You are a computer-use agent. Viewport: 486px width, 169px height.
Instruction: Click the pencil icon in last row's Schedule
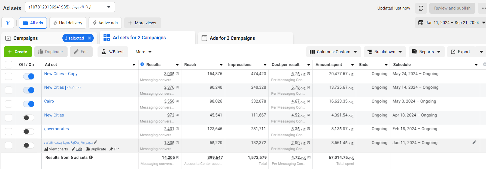[x=474, y=142]
